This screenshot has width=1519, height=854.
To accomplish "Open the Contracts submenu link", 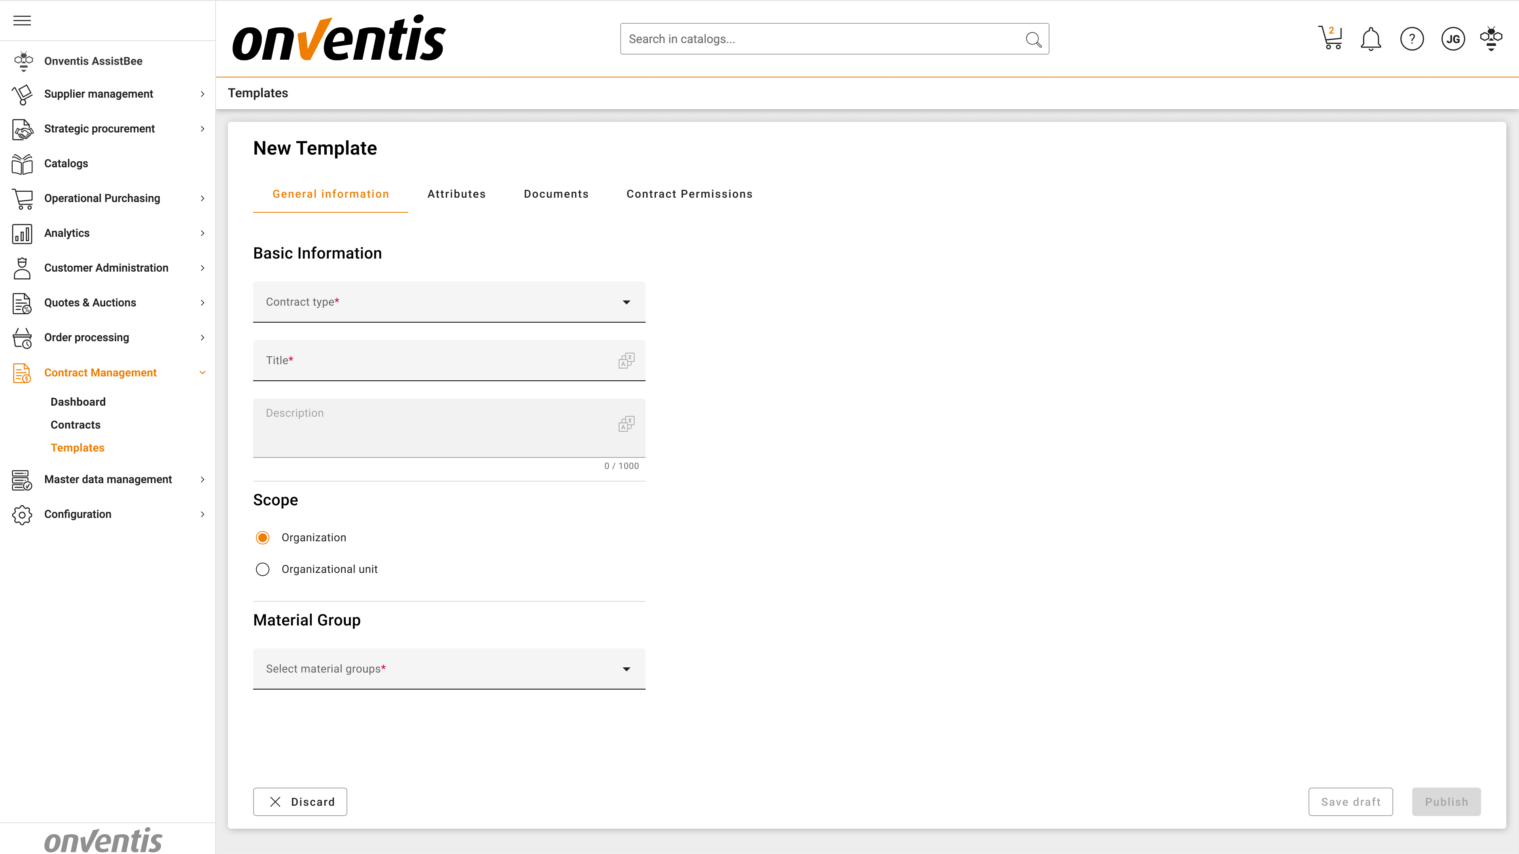I will point(76,424).
